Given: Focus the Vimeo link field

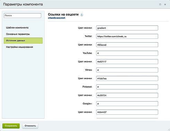Looking at the screenshot, I should [x=127, y=70].
